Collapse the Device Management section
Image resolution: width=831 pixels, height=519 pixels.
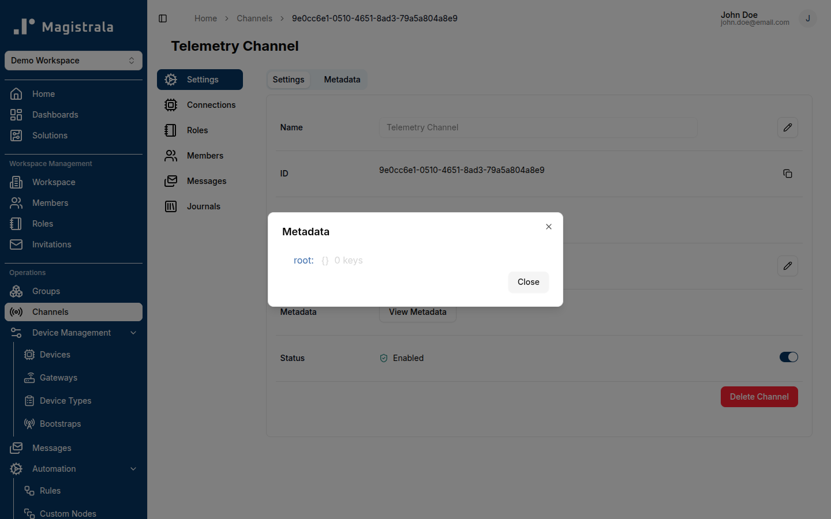click(133, 333)
